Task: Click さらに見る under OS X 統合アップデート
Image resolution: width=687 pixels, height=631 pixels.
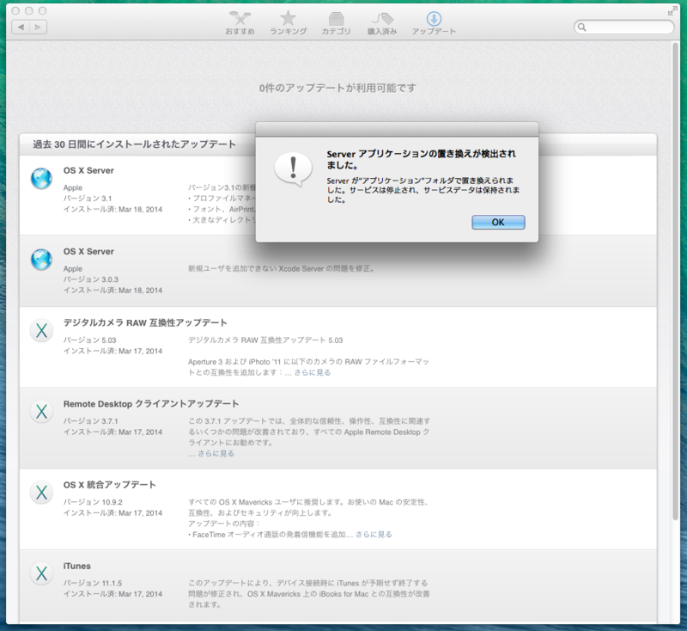Action: tap(374, 535)
